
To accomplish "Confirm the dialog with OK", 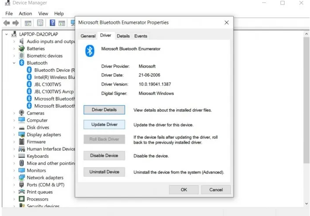I will tap(184, 190).
